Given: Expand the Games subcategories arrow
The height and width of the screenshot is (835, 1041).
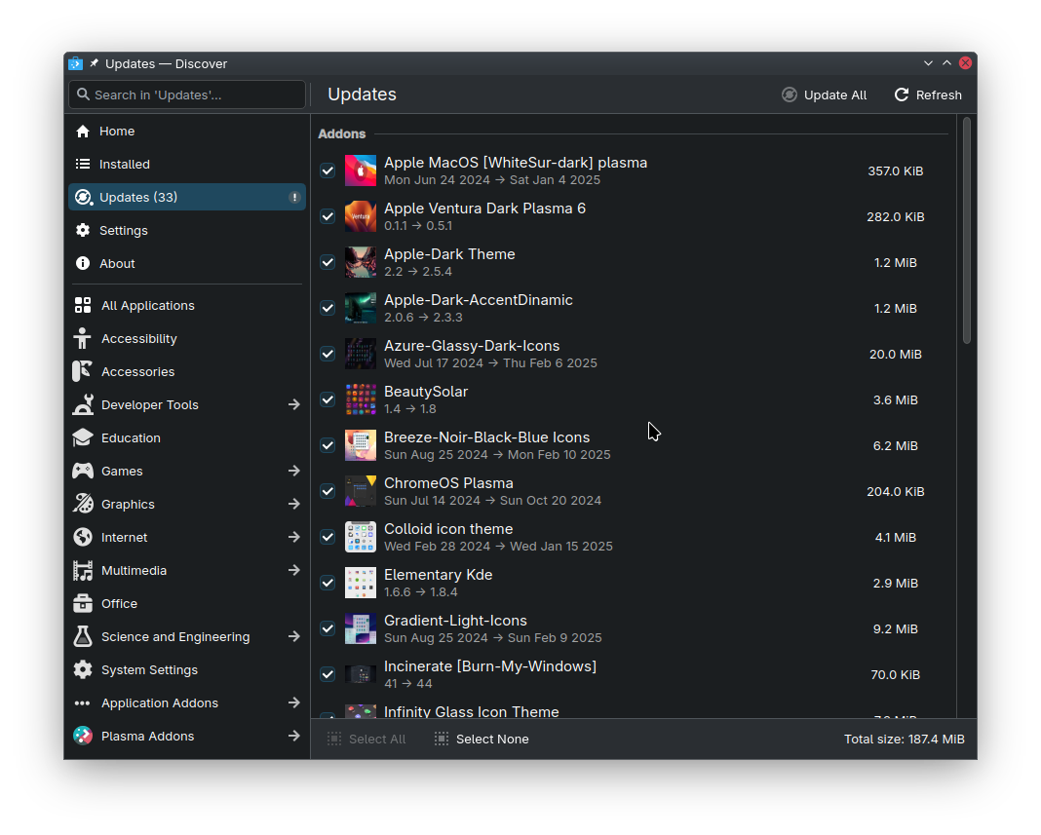Looking at the screenshot, I should 294,472.
